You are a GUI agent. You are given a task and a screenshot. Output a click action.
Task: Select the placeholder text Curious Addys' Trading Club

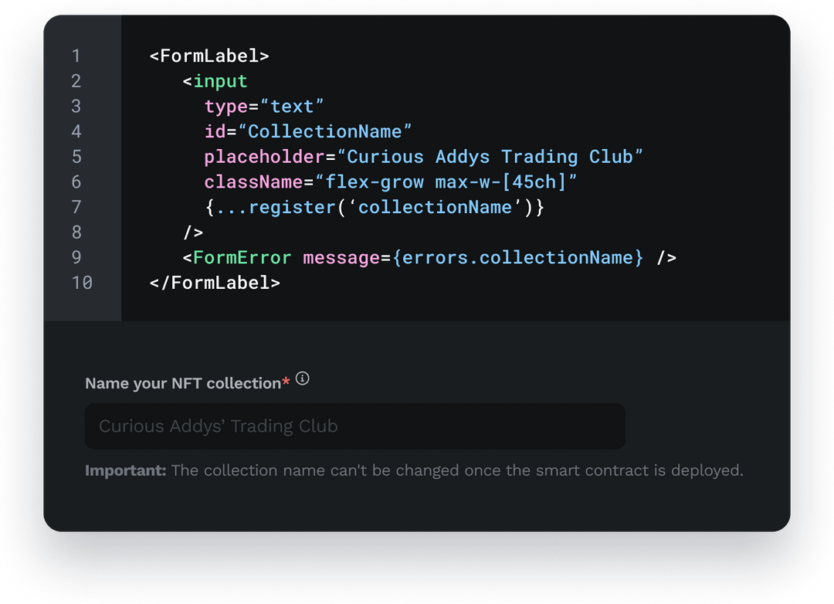[x=218, y=426]
